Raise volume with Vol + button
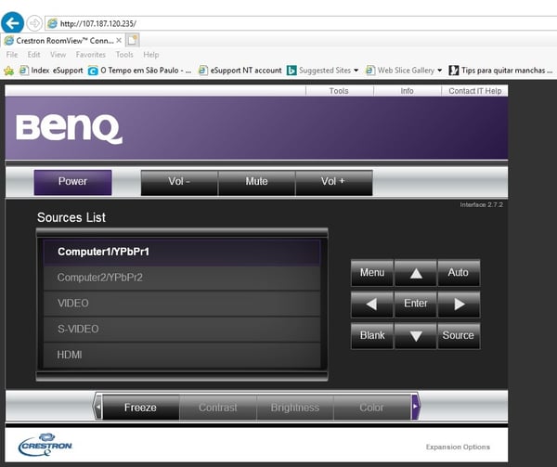557x467 pixels. click(x=333, y=182)
